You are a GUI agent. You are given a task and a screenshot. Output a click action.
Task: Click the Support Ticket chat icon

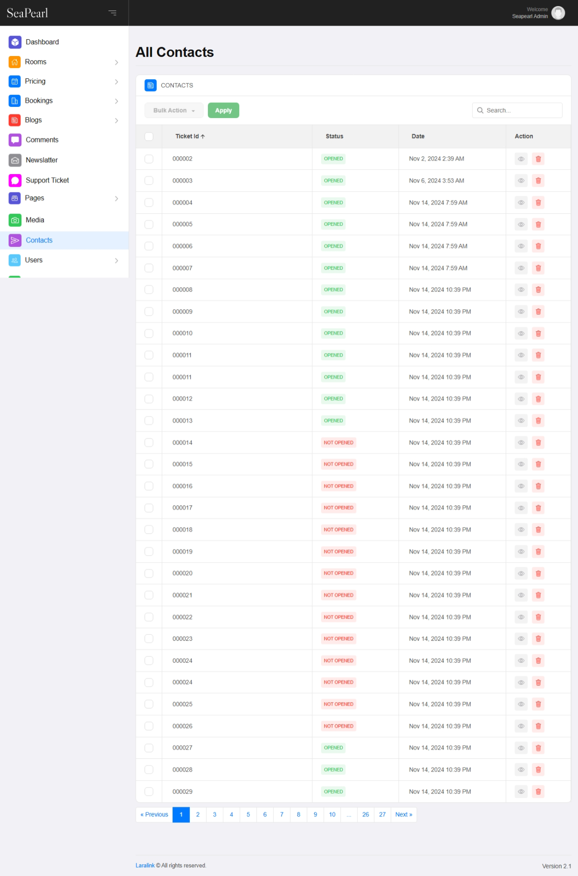click(15, 181)
